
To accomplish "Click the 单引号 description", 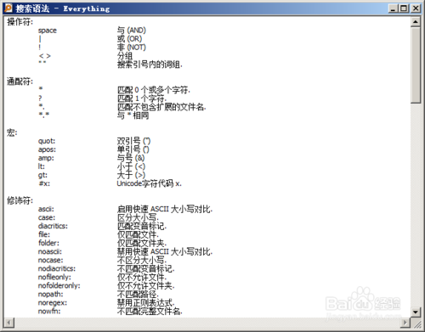I will (x=133, y=149).
